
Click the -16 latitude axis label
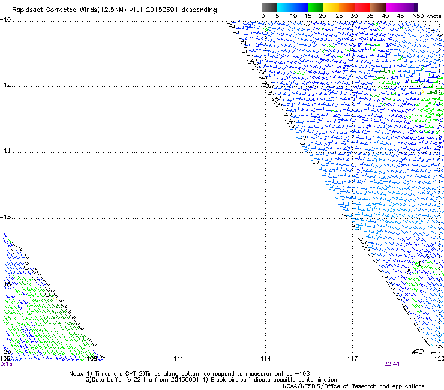[x=5, y=217]
